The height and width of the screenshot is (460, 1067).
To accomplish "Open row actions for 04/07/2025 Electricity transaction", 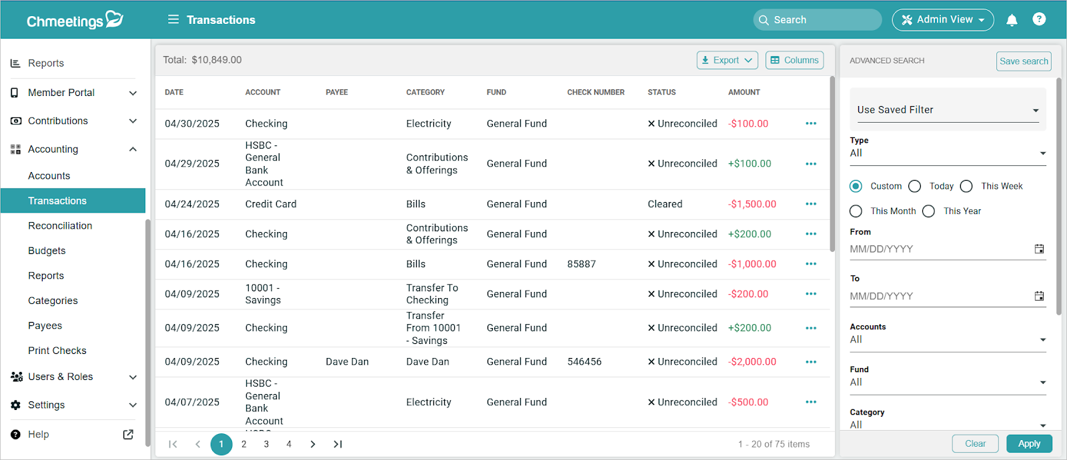I will (811, 402).
